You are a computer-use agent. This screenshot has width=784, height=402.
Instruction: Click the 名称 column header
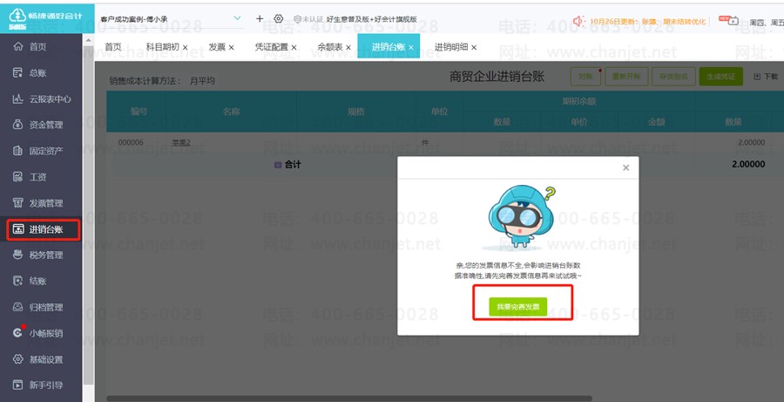(x=231, y=111)
